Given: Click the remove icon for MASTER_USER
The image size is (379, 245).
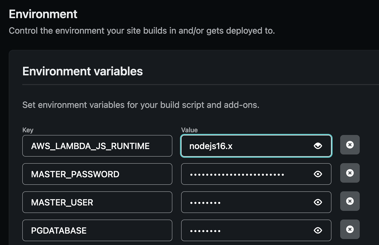Looking at the screenshot, I should tap(350, 201).
